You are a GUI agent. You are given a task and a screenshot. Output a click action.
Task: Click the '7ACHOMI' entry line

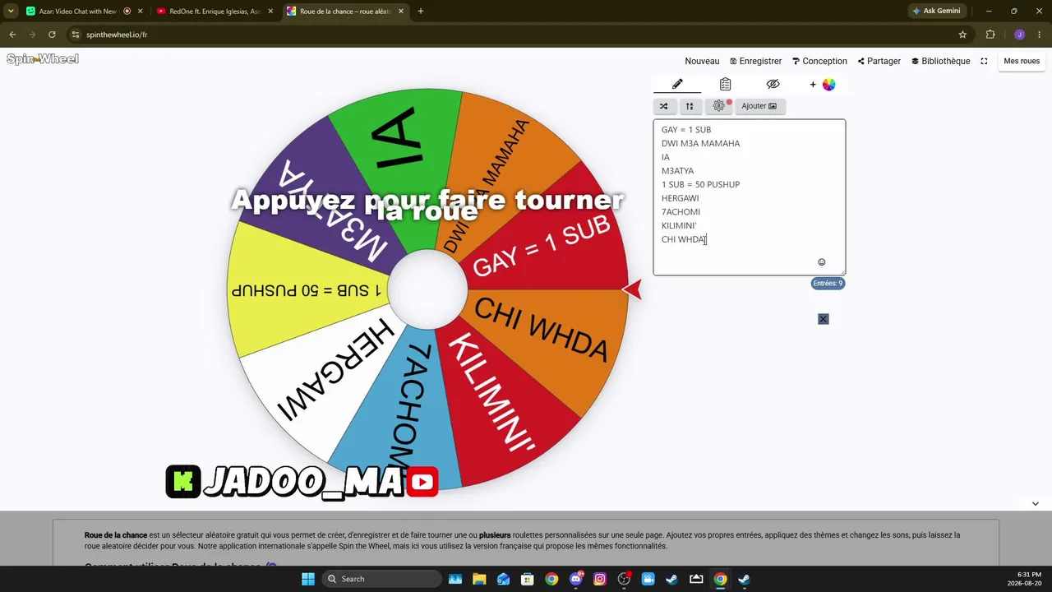coord(681,212)
